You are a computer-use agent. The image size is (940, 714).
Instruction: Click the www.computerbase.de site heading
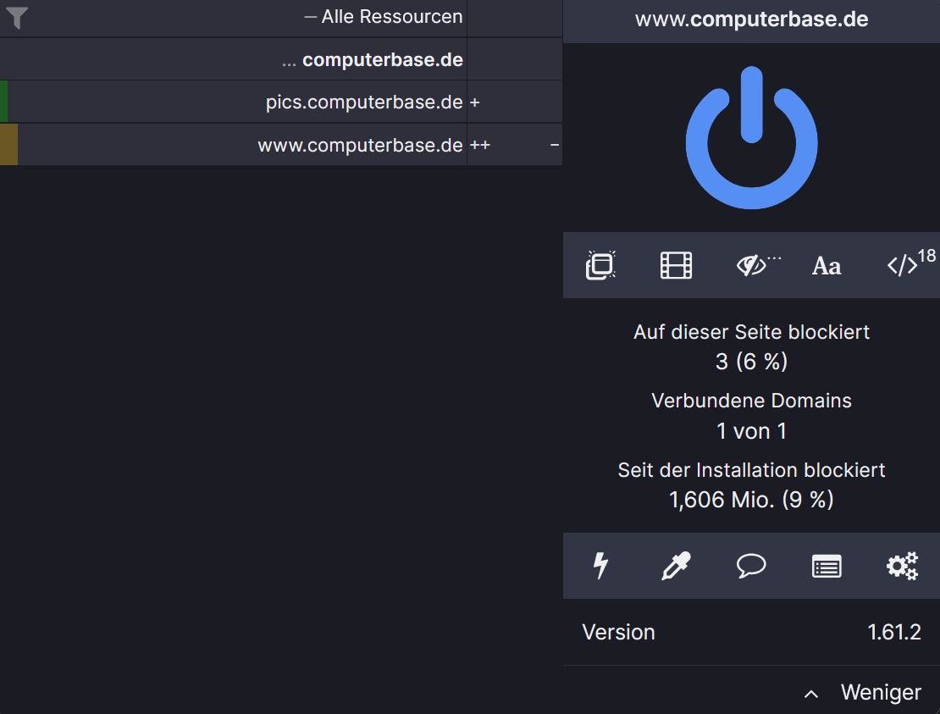751,19
